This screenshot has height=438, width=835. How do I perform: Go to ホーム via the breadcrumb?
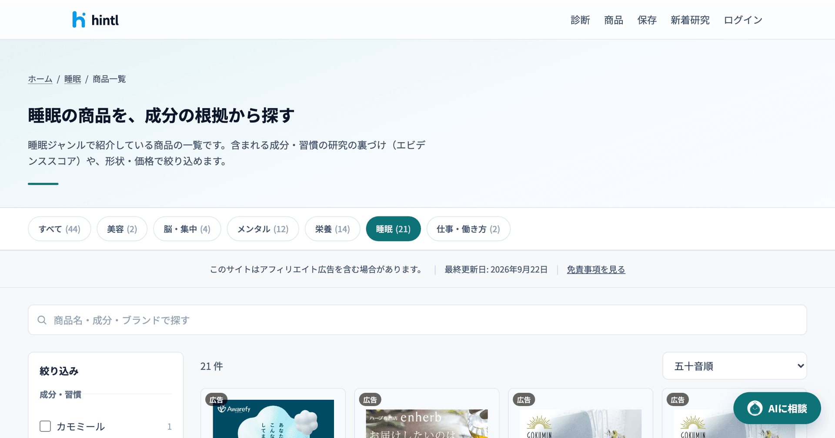click(40, 79)
